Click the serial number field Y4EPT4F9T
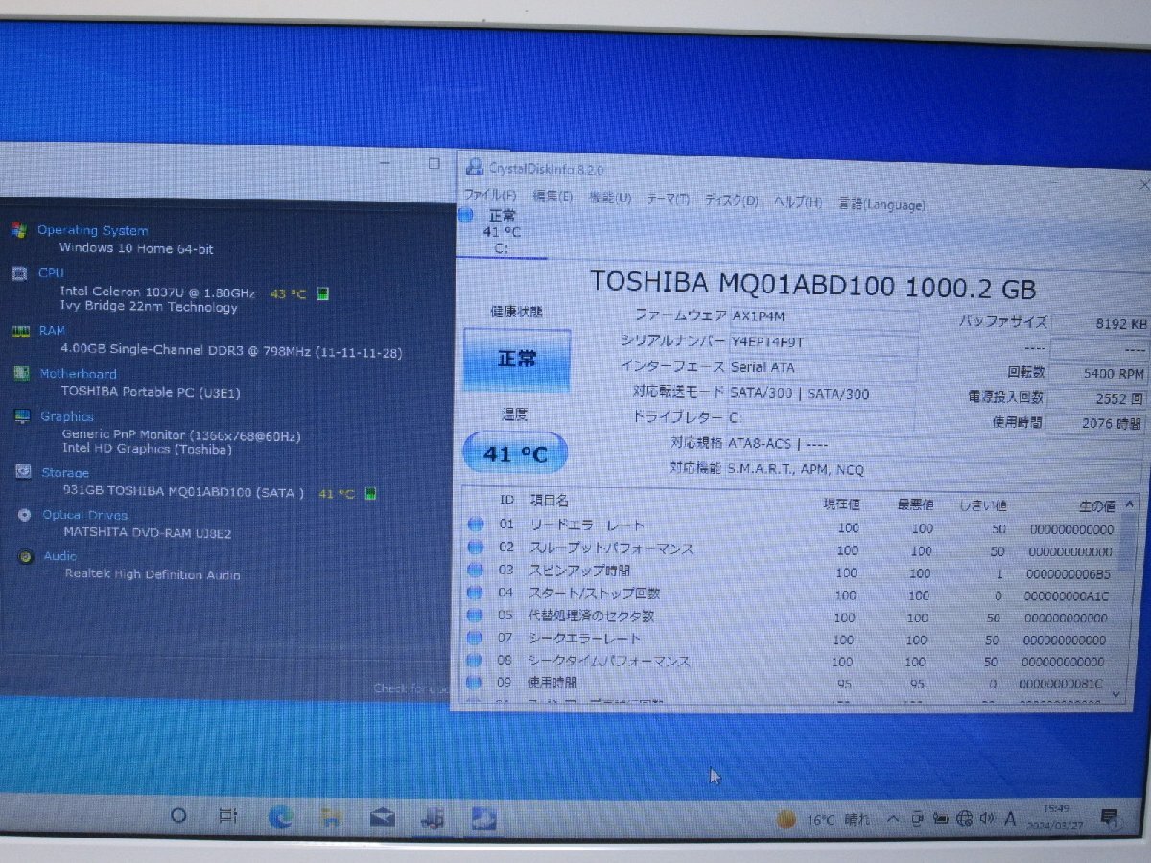Screen dimensions: 1151x863 [823, 342]
